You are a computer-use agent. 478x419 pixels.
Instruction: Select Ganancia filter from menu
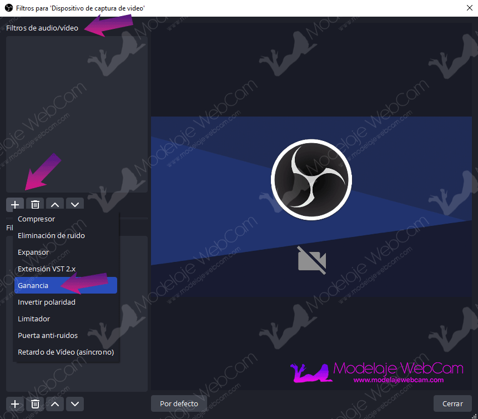pyautogui.click(x=66, y=285)
